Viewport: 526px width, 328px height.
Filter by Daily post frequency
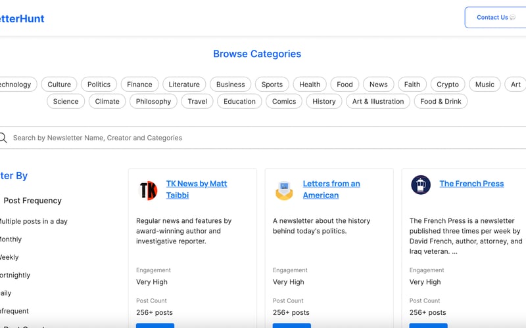pyautogui.click(x=6, y=293)
